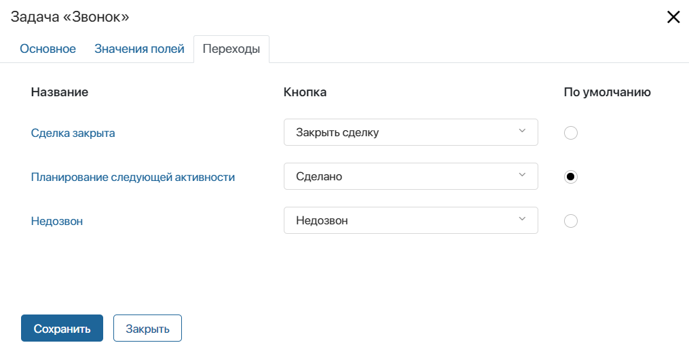Close the «Звонок» task dialog with X

click(673, 17)
